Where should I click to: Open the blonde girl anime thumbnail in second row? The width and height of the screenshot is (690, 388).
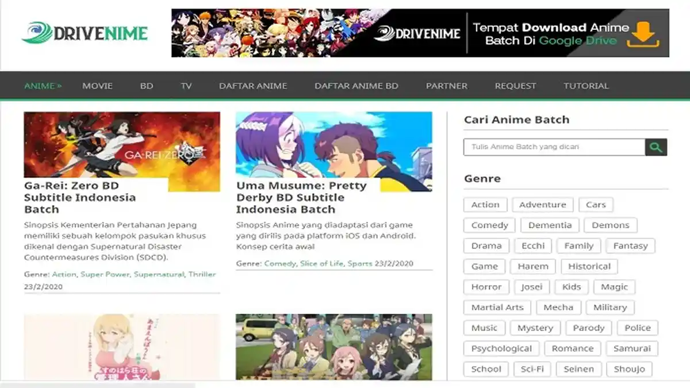(x=122, y=347)
